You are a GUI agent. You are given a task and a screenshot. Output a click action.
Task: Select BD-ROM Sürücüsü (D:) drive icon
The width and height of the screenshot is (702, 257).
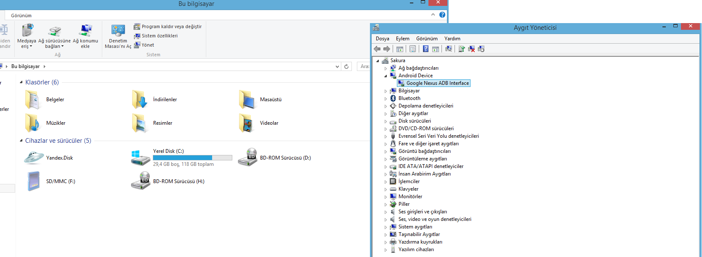[x=247, y=157]
